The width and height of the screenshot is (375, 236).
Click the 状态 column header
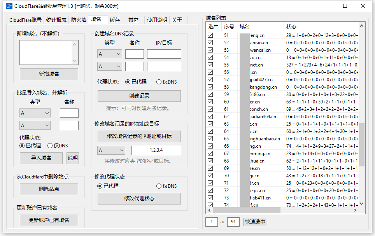(x=321, y=26)
